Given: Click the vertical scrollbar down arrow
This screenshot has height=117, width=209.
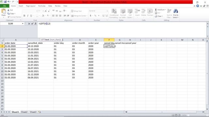Looking at the screenshot, I should click(207, 109).
